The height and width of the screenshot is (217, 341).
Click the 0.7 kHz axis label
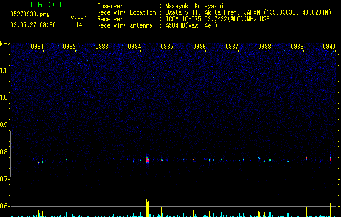[5, 179]
